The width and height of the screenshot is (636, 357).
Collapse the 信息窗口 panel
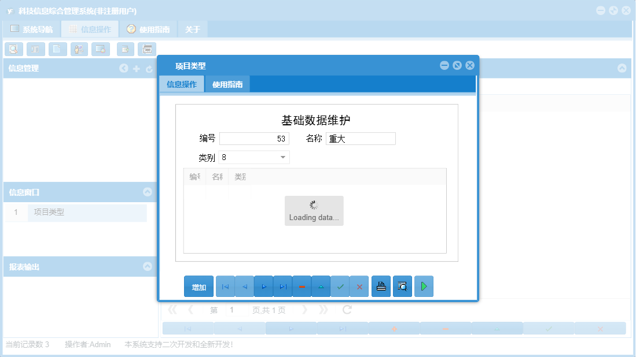(149, 192)
